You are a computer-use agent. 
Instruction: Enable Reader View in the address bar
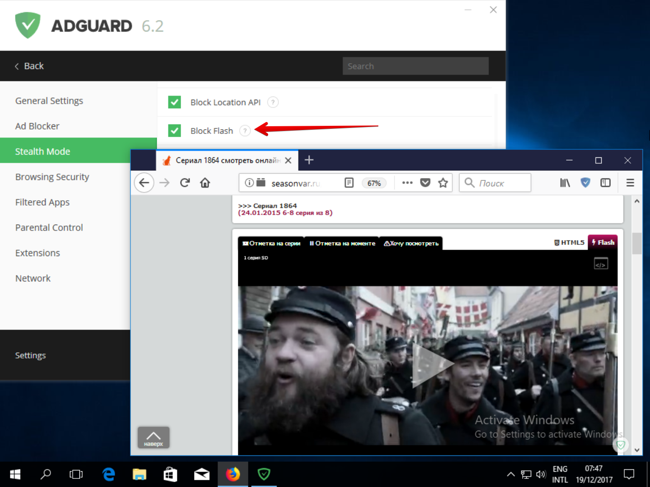pos(349,183)
